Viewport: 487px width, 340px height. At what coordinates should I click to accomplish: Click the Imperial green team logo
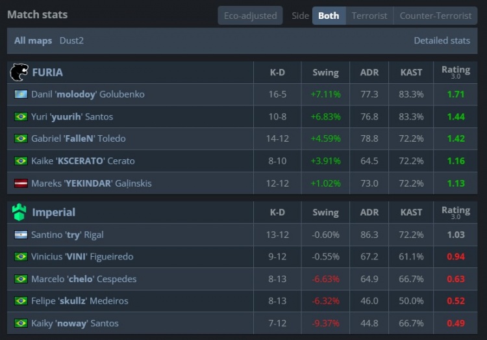pos(19,212)
